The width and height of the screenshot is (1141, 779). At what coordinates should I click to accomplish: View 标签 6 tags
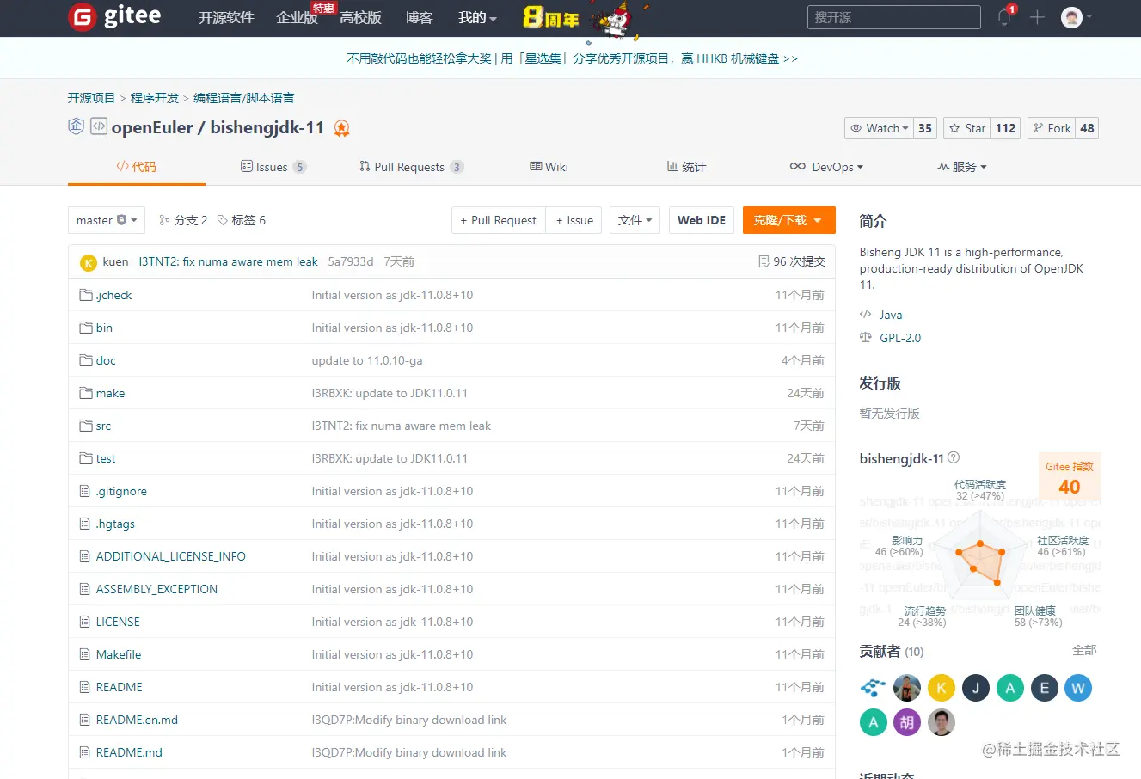pos(242,220)
